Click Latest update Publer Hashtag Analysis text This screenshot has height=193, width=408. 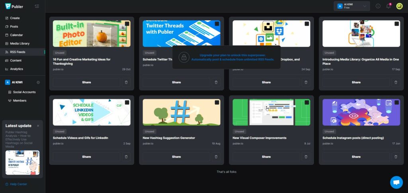click(19, 139)
